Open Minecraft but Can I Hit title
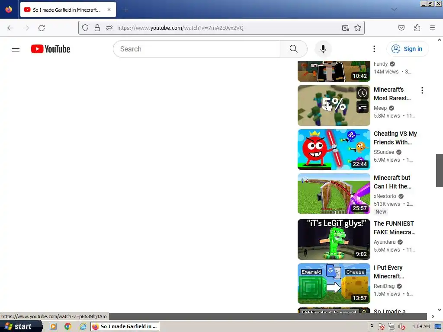Viewport: 443px width, 332px height. click(x=392, y=182)
